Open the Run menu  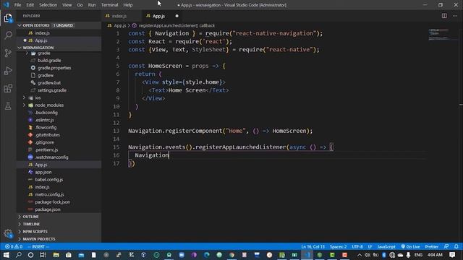(92, 5)
